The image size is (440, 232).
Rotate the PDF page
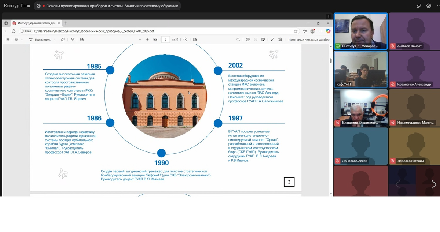click(186, 40)
